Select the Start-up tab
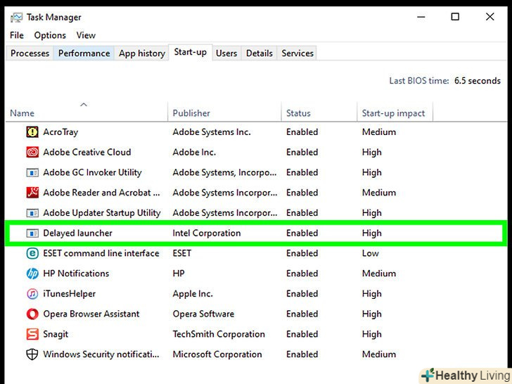The height and width of the screenshot is (384, 512). (191, 52)
